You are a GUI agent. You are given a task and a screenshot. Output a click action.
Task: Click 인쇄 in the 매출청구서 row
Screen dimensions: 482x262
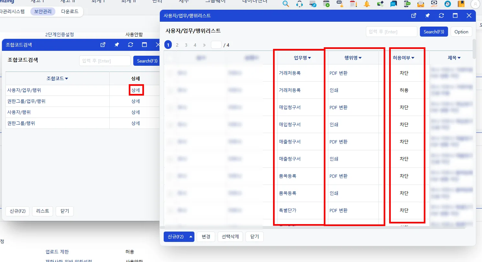(x=334, y=159)
